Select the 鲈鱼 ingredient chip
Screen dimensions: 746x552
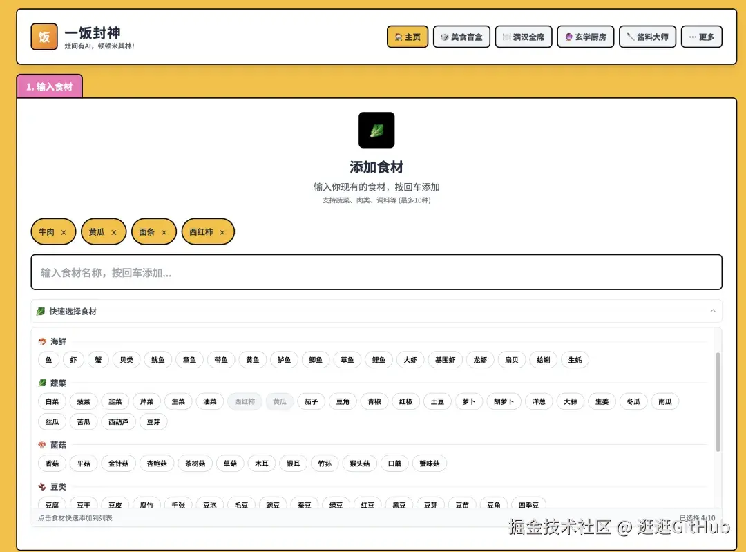284,359
